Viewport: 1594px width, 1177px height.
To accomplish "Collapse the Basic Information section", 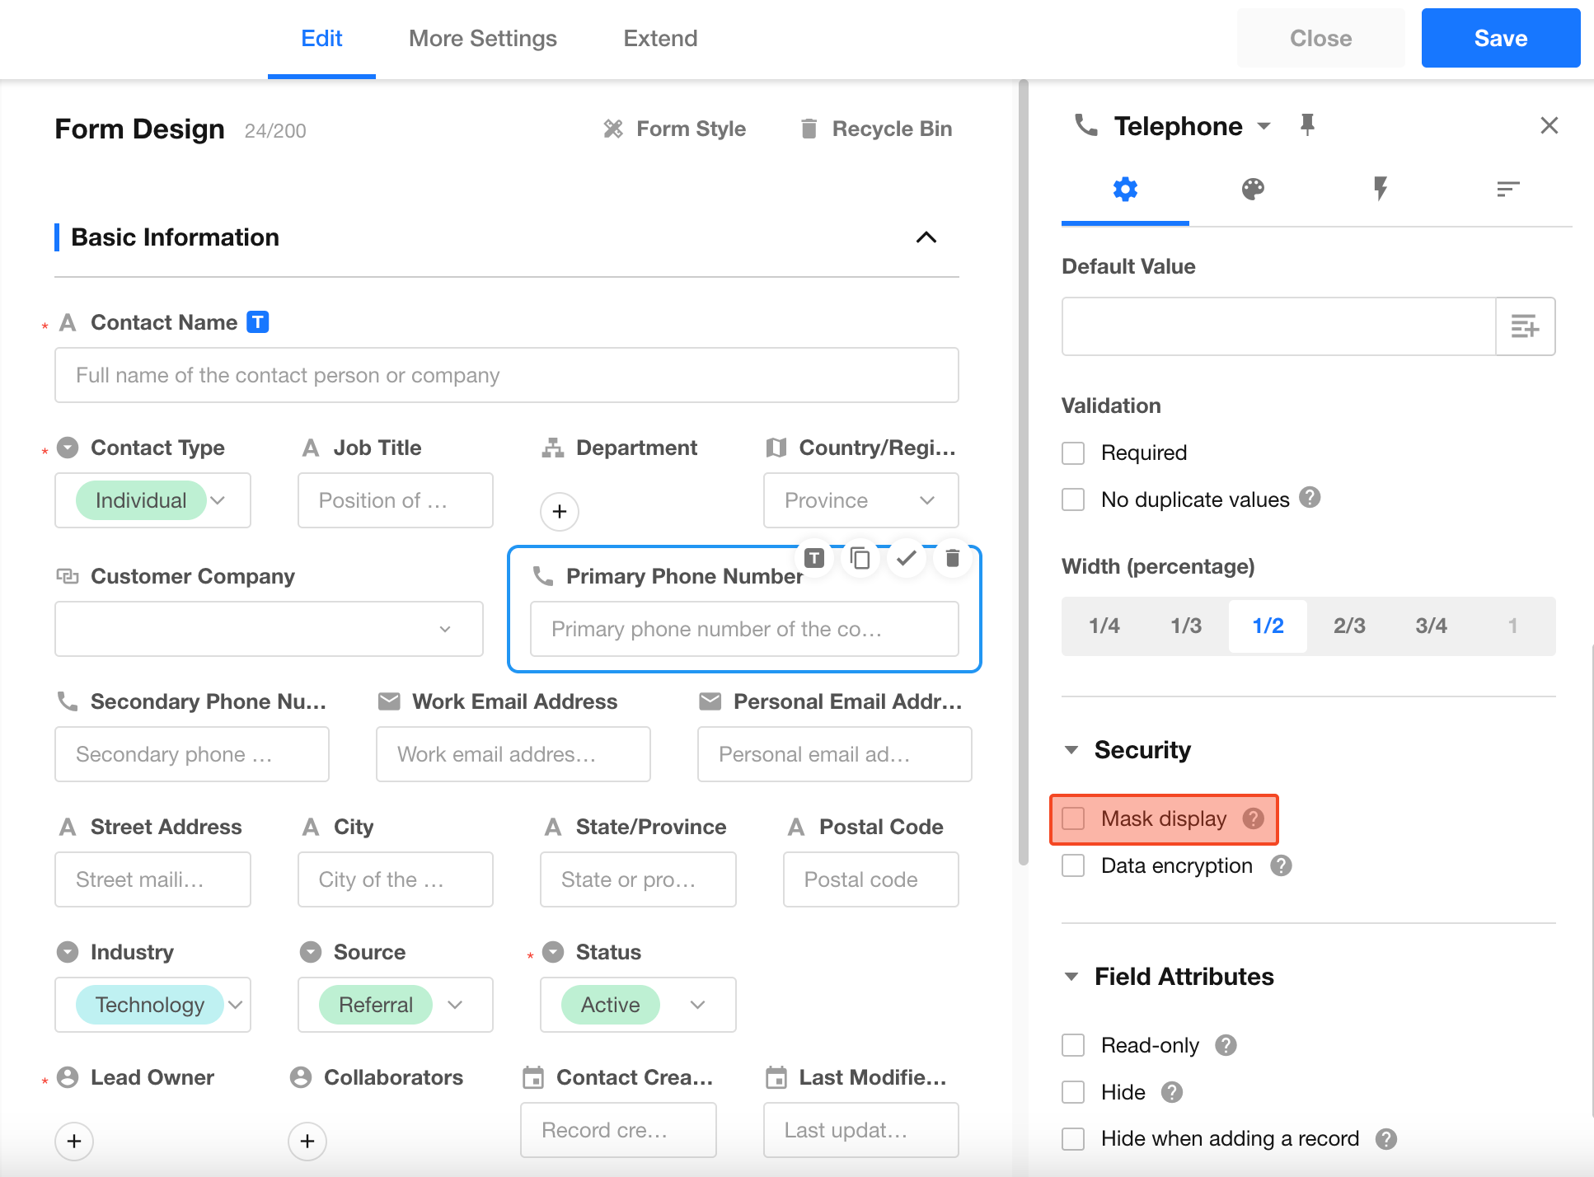I will pyautogui.click(x=926, y=237).
